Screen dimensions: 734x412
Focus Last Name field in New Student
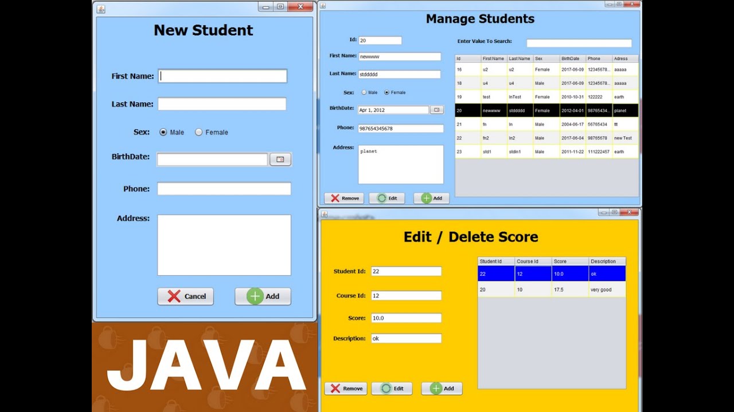pyautogui.click(x=222, y=104)
